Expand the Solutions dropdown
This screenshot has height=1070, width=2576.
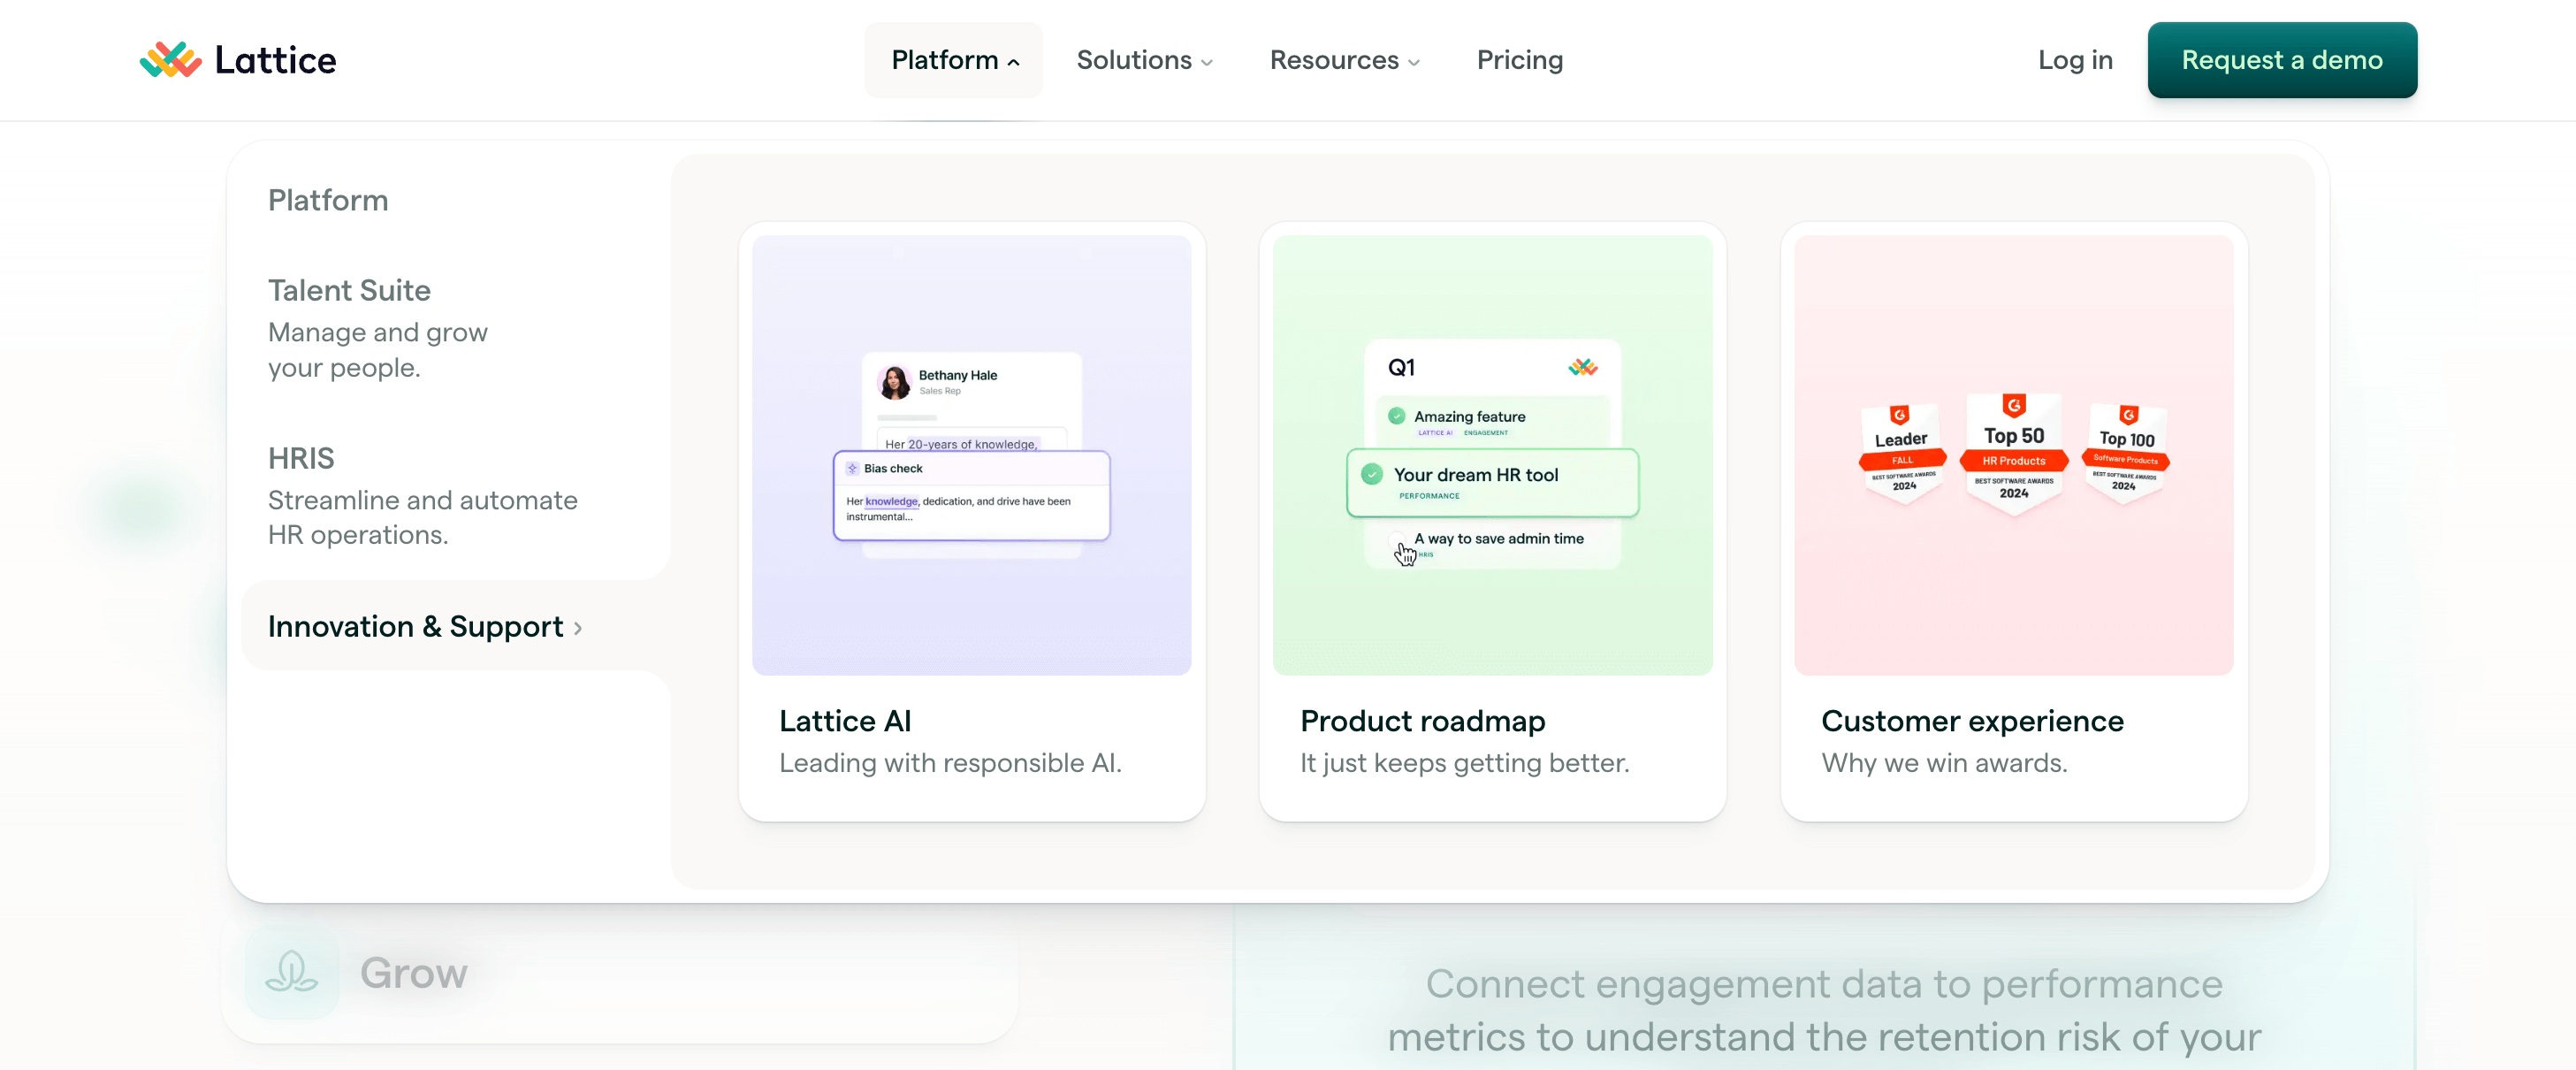tap(1144, 60)
